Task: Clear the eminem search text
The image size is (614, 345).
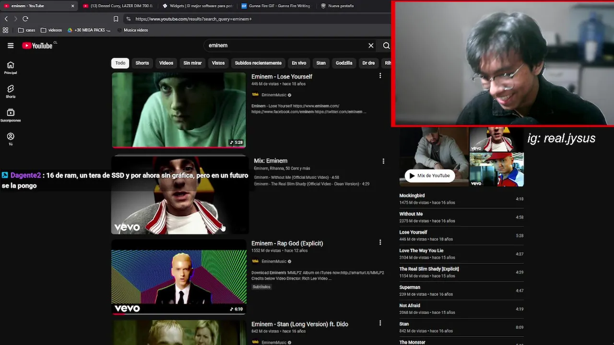Action: tap(371, 46)
